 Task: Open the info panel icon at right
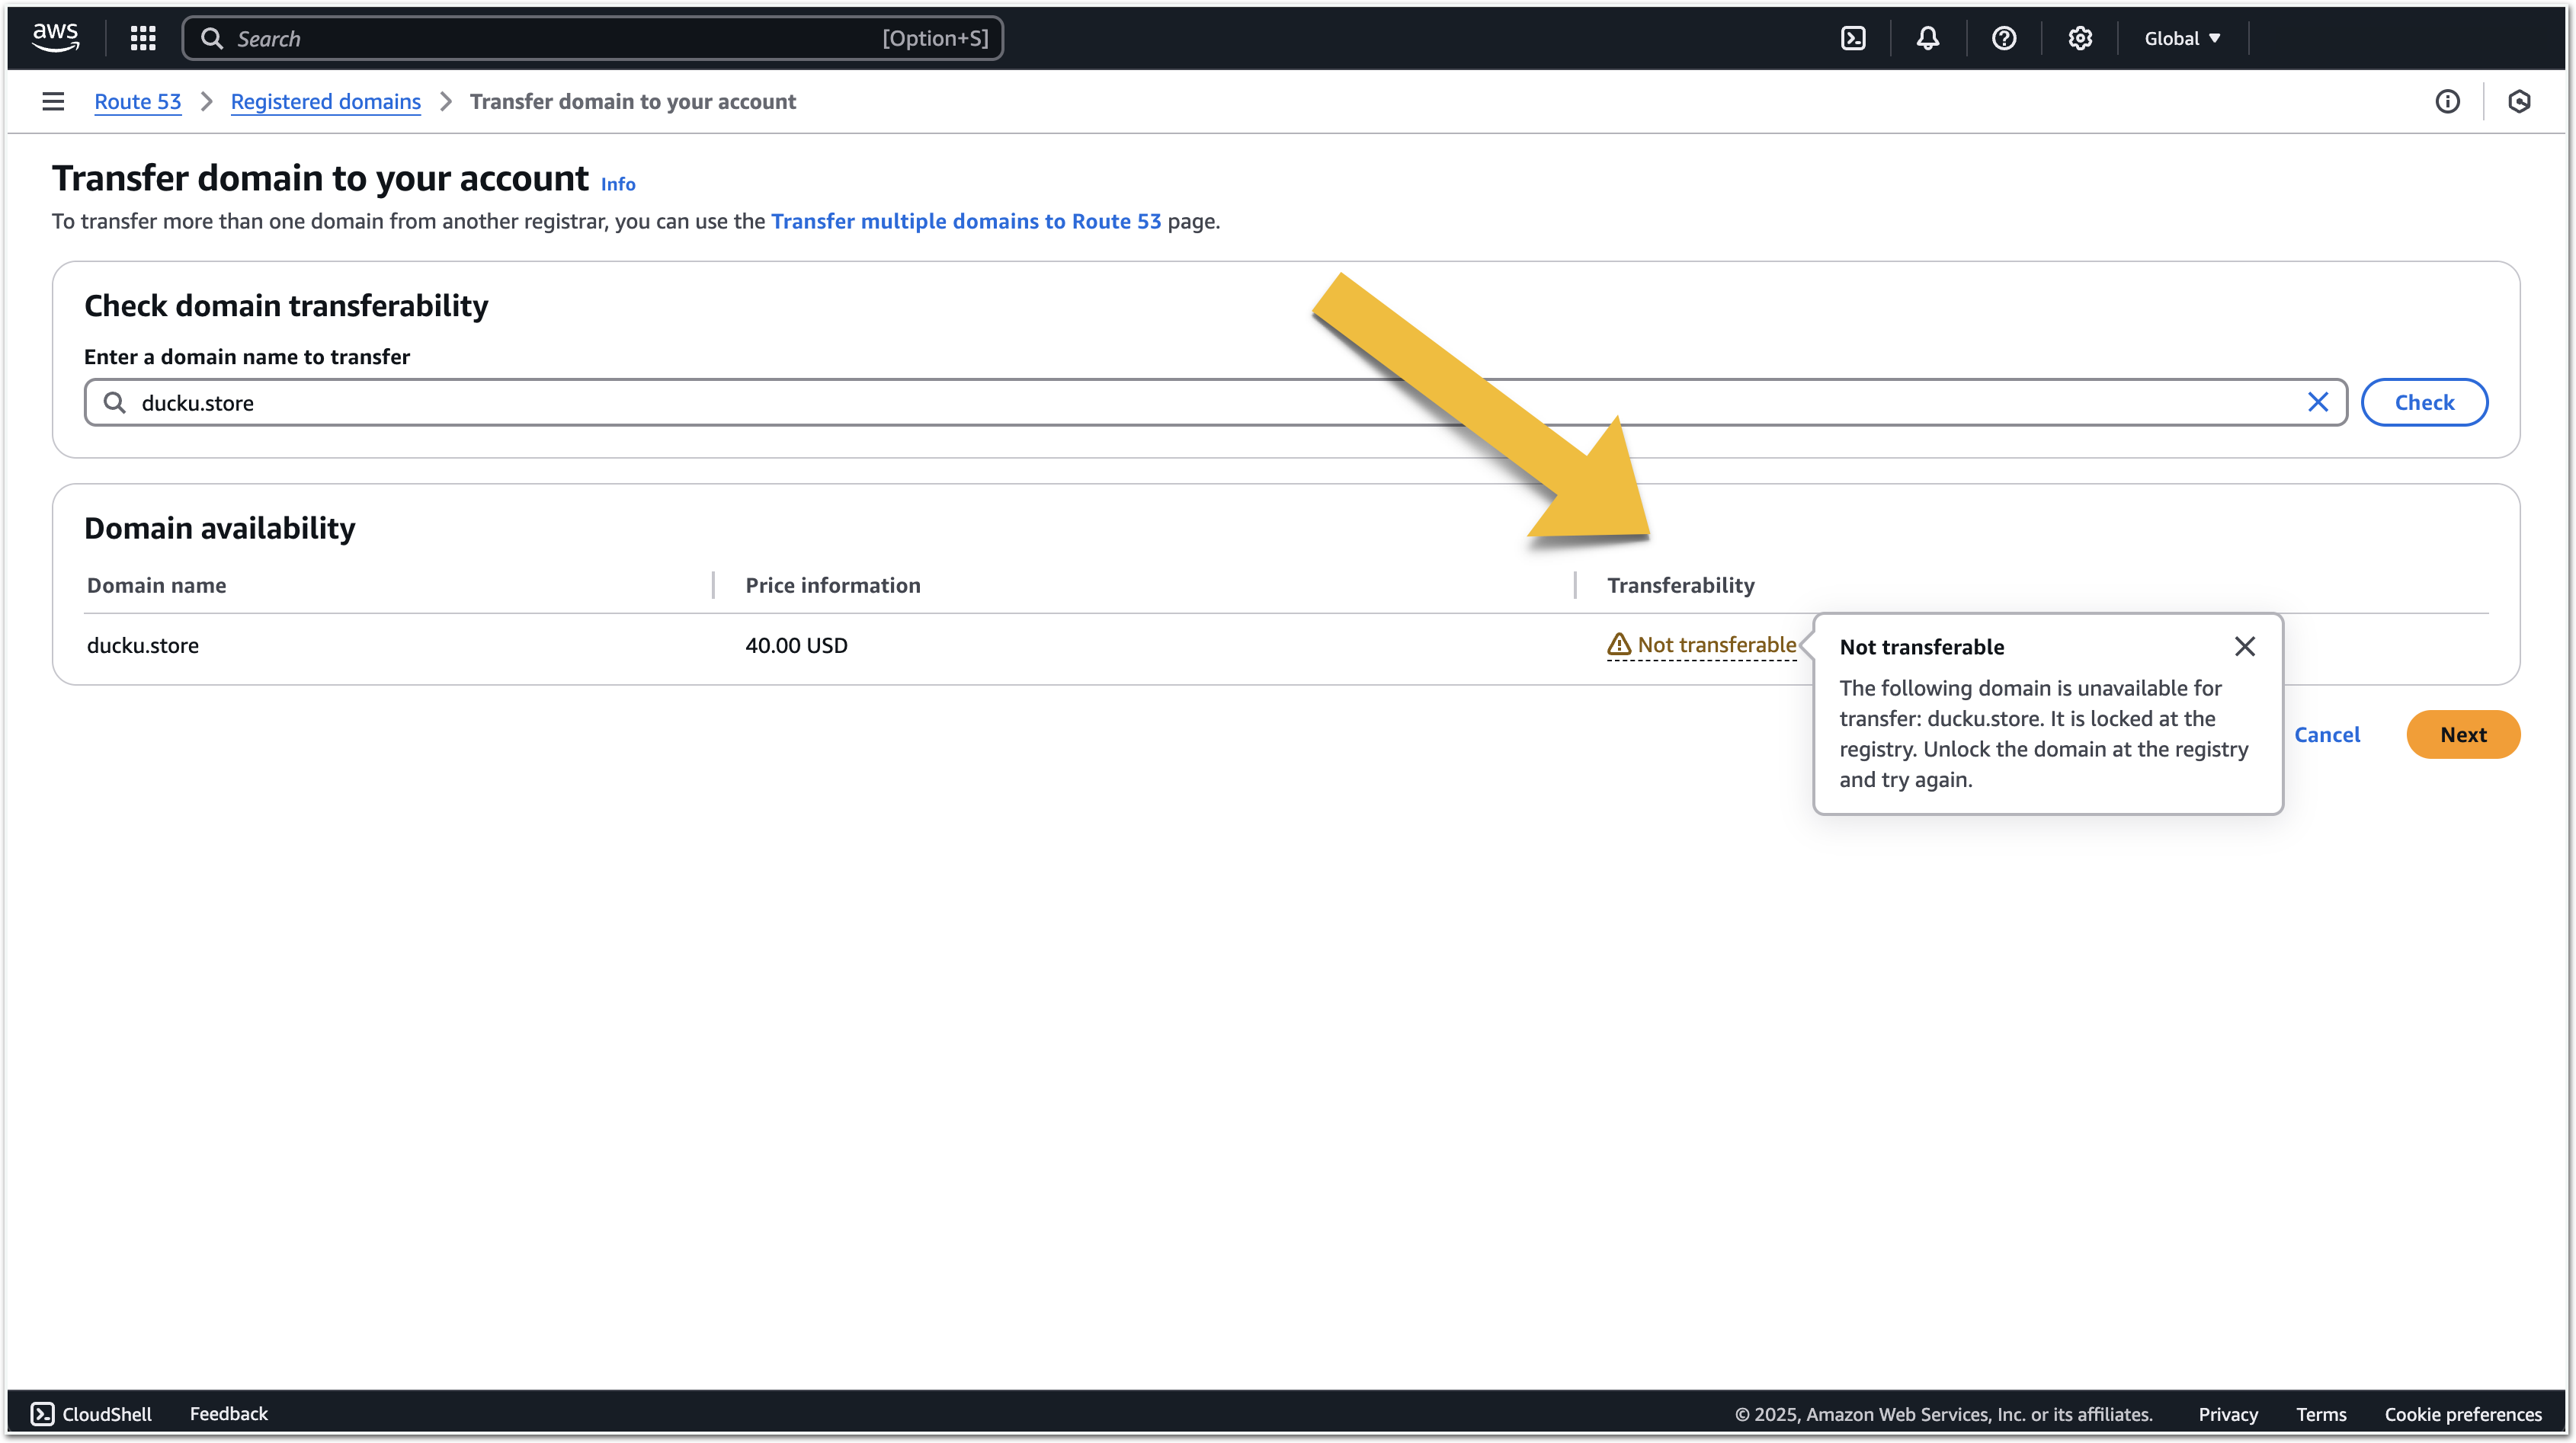(x=2447, y=101)
